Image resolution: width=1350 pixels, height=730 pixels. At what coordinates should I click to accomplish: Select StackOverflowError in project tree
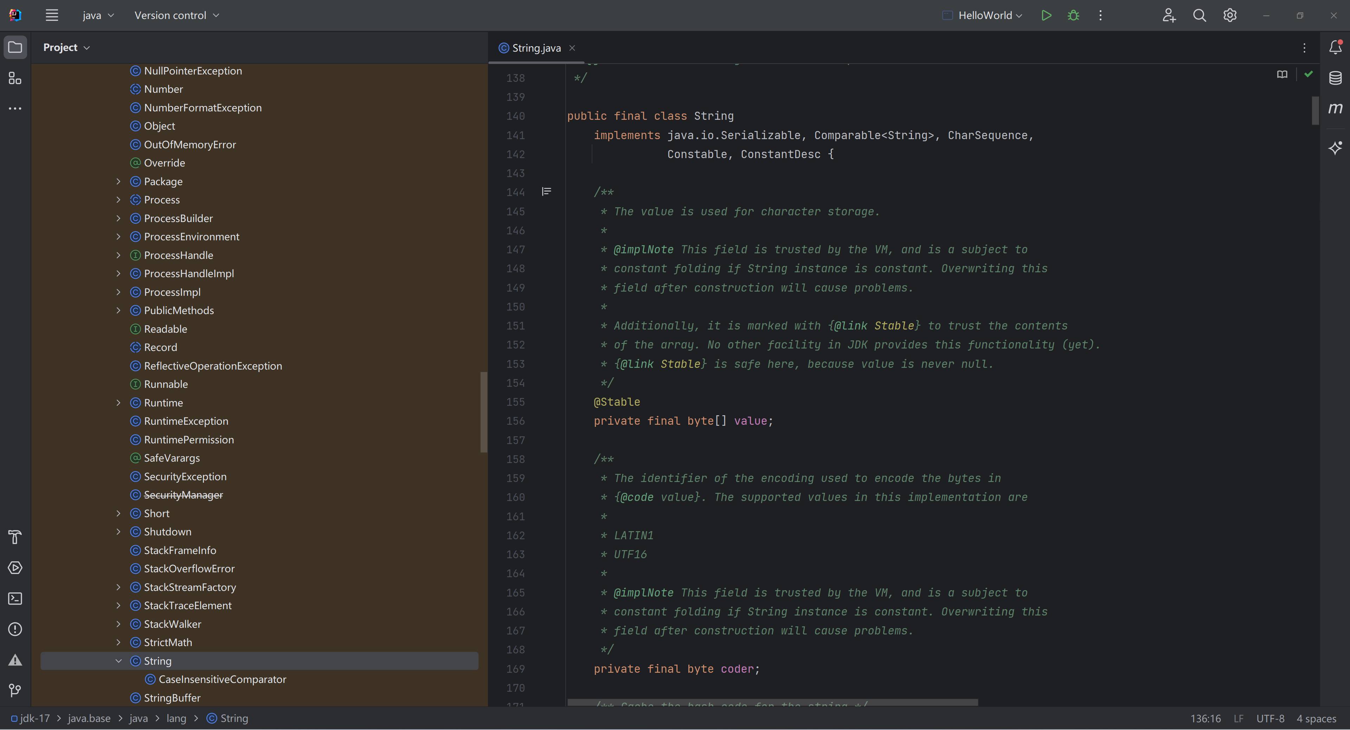pos(189,568)
